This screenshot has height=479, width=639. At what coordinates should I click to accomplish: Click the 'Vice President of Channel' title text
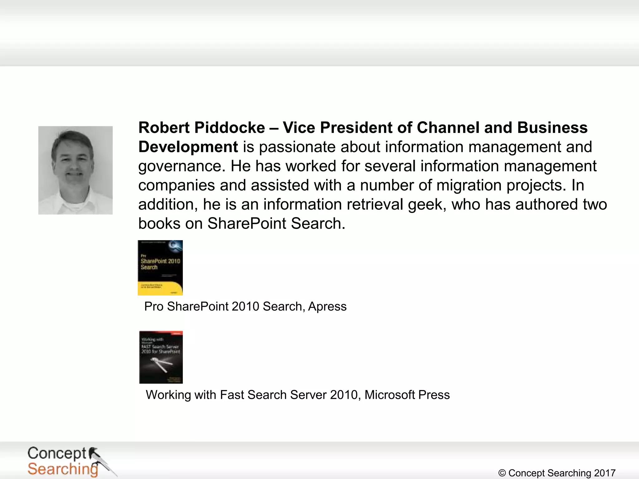coord(381,128)
